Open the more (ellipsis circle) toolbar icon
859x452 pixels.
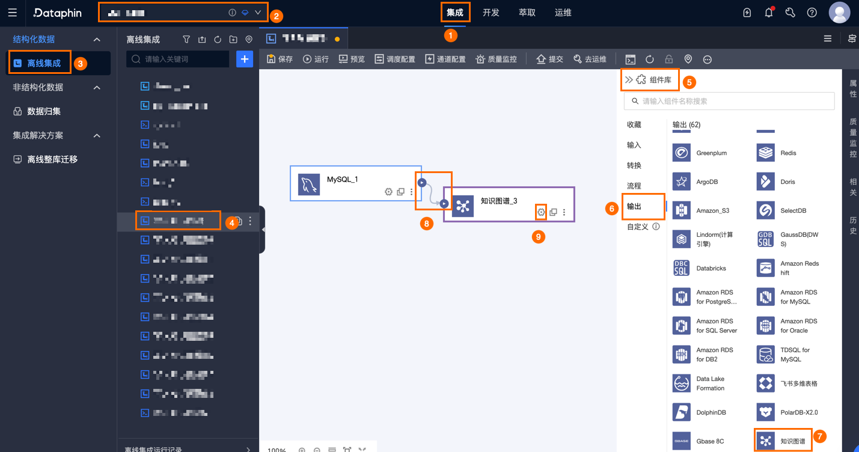[708, 60]
